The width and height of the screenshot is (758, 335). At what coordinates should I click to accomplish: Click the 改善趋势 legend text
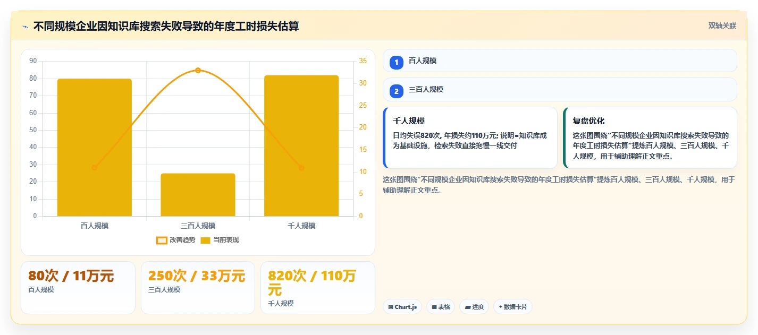point(182,240)
